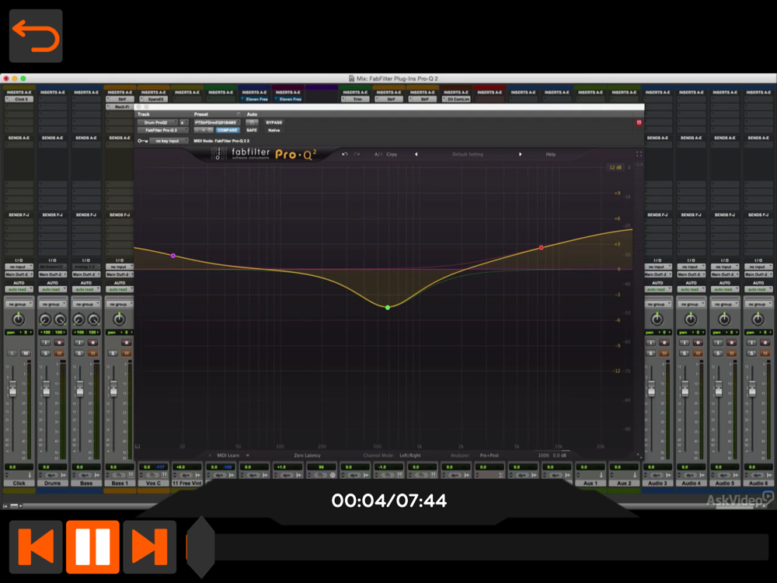Click the Pro-Q 2 redo arrow icon

(x=357, y=154)
